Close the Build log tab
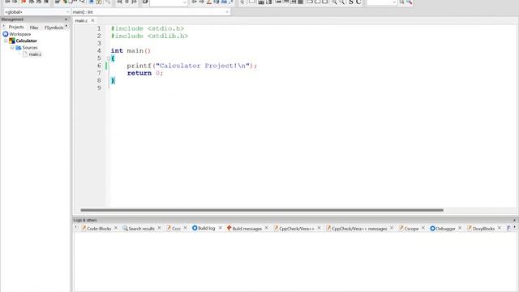 tap(220, 228)
